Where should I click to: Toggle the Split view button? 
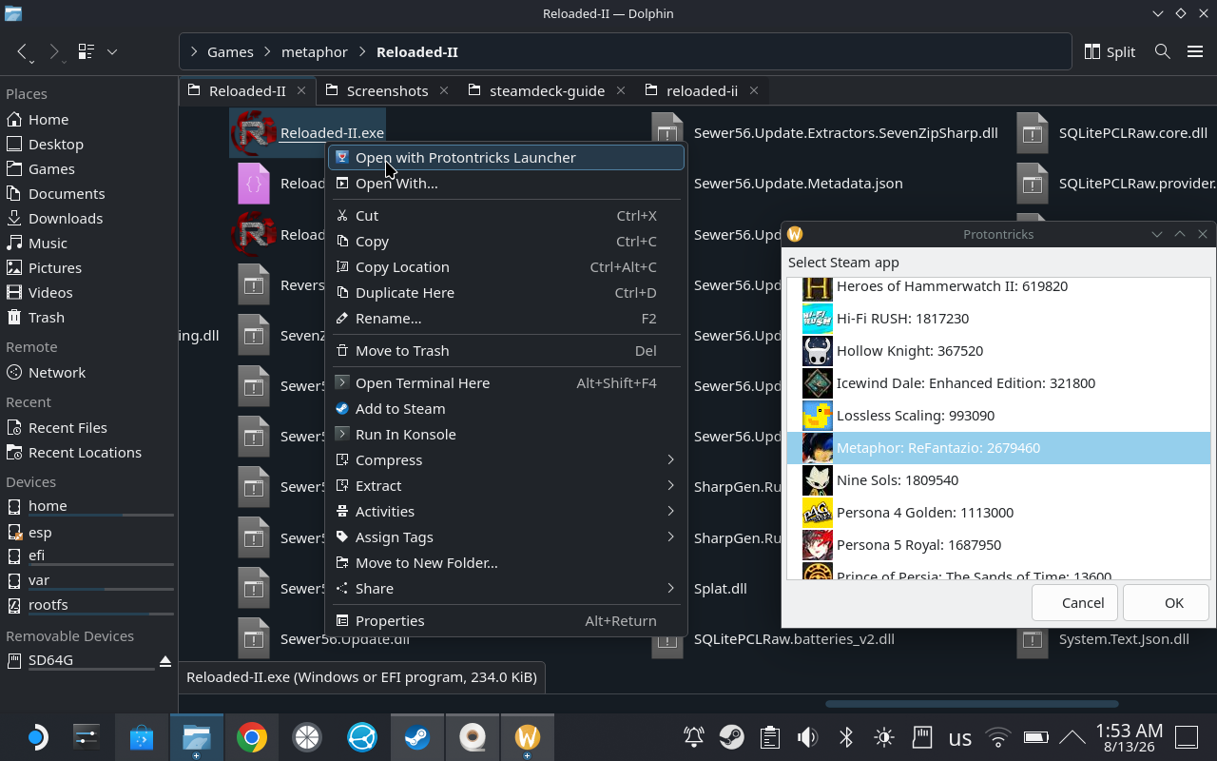click(1110, 51)
